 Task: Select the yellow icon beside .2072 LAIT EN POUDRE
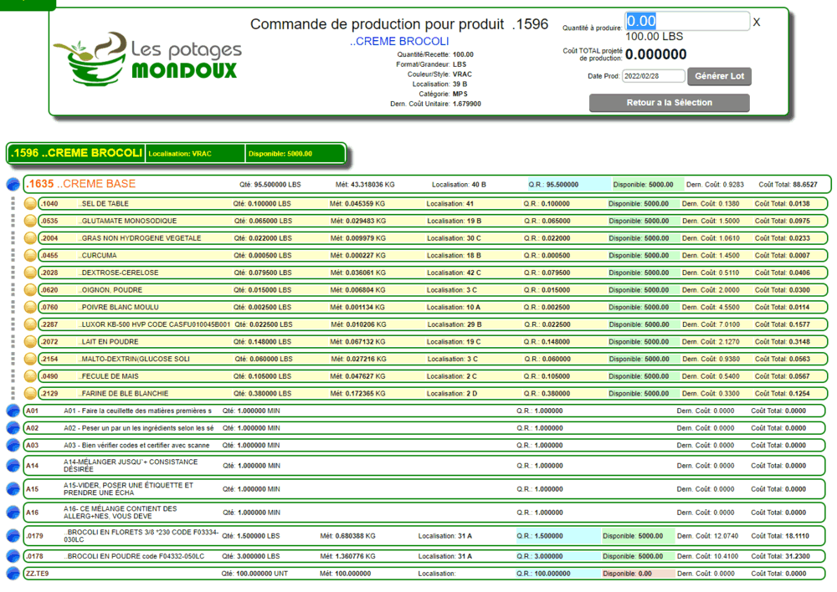pyautogui.click(x=30, y=342)
